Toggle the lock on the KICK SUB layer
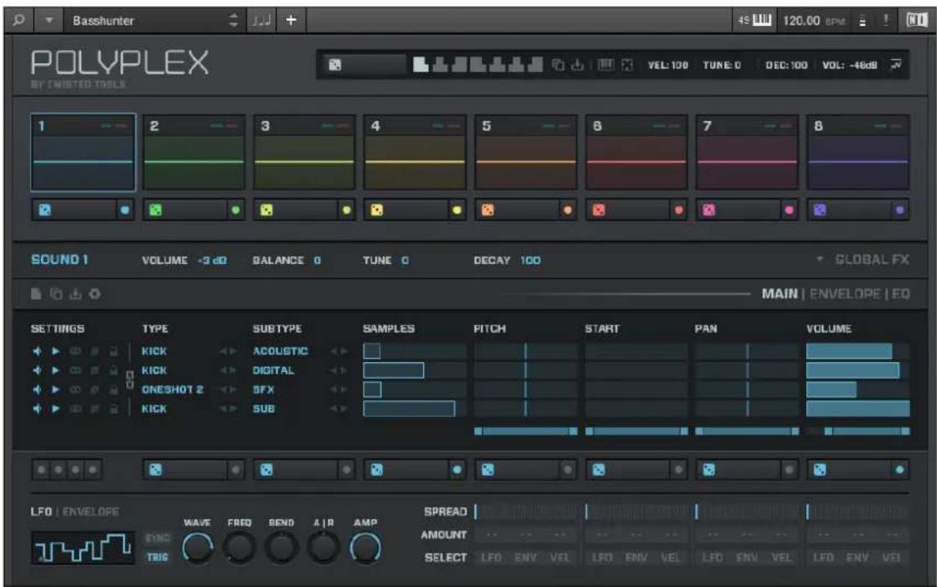 pyautogui.click(x=114, y=409)
